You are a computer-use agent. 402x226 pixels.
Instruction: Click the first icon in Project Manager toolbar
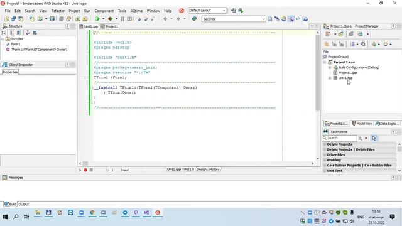click(328, 34)
